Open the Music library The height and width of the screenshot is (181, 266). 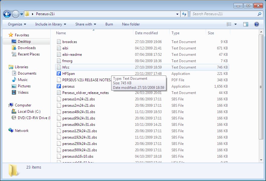pos(22,80)
